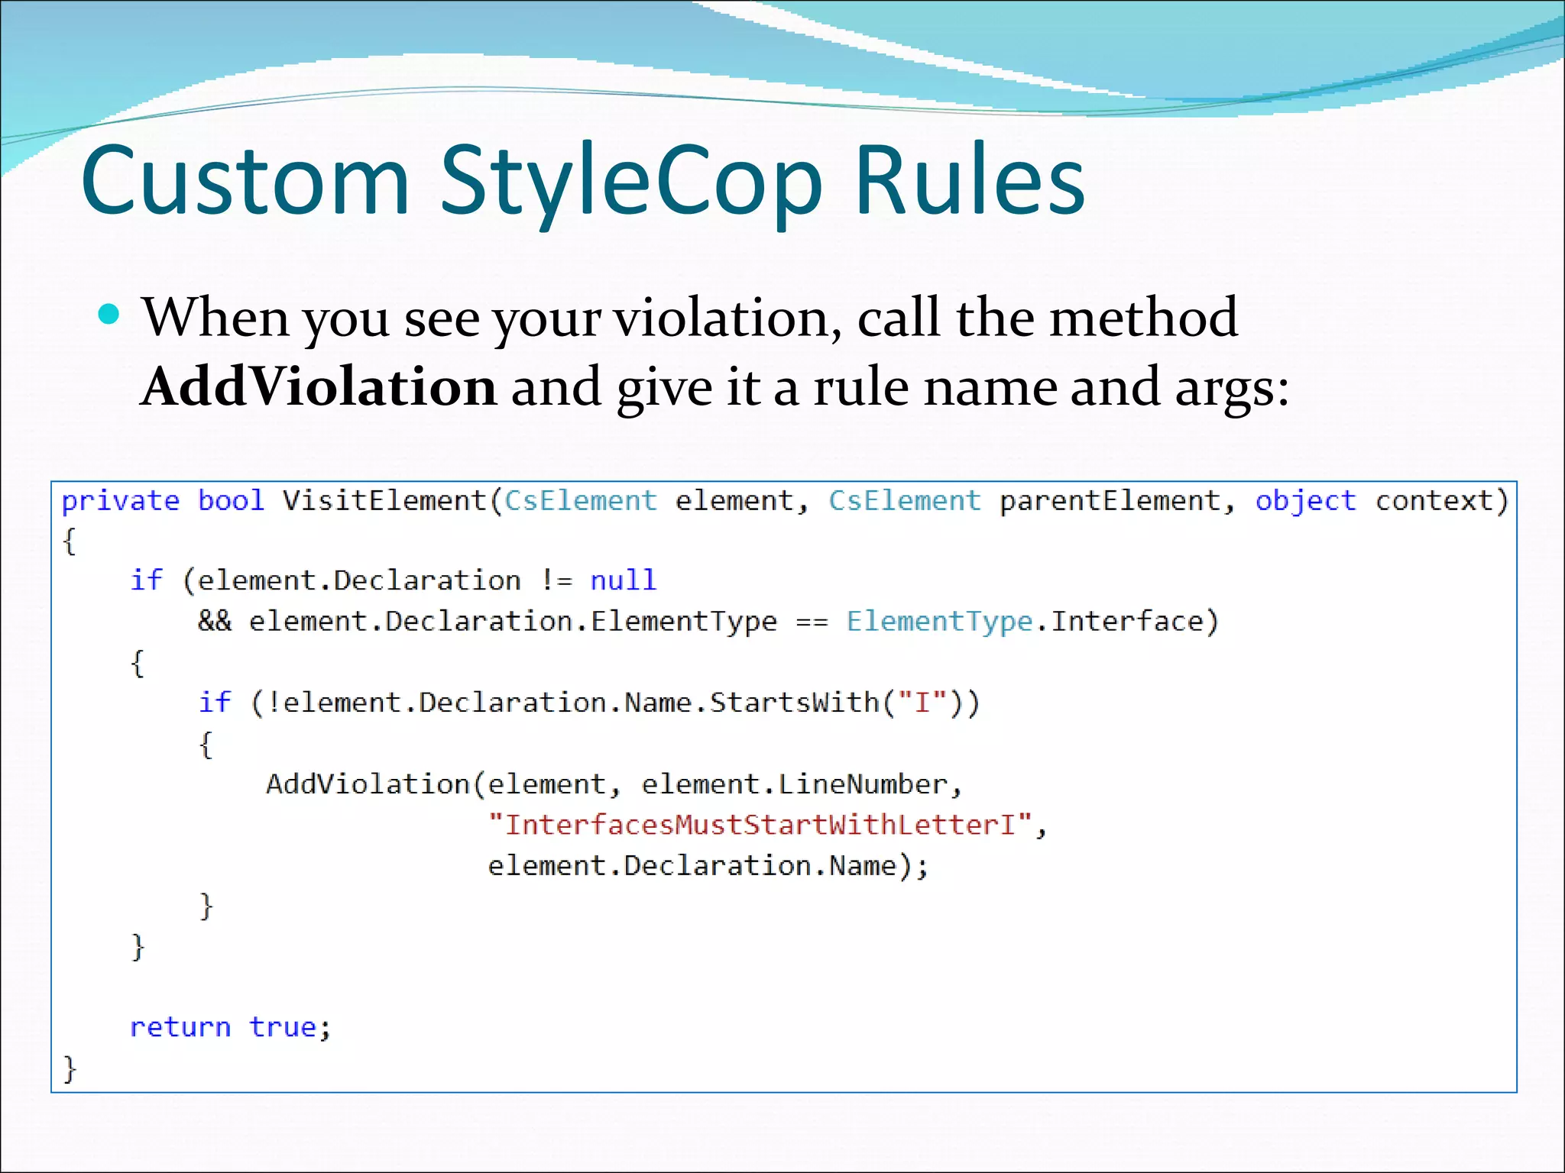Click the teal bullet point marker
Viewport: 1565px width, 1173px height.
pyautogui.click(x=109, y=314)
